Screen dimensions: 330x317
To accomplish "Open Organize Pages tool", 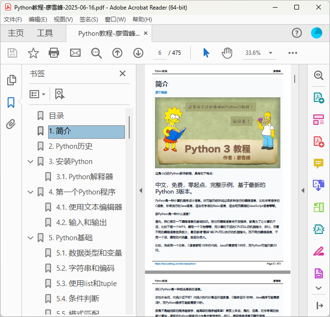I will pyautogui.click(x=319, y=120).
